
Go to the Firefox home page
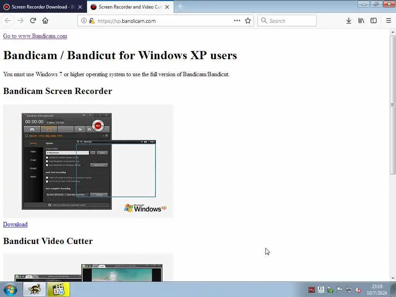pos(45,21)
